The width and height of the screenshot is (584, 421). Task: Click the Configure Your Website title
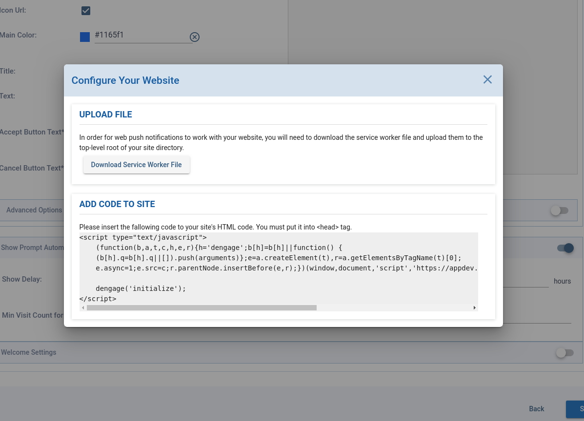125,80
